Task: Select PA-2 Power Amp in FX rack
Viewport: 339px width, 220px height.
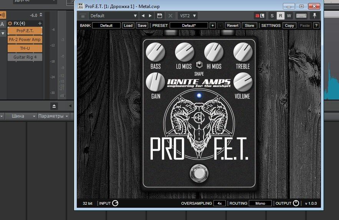Action: click(25, 39)
